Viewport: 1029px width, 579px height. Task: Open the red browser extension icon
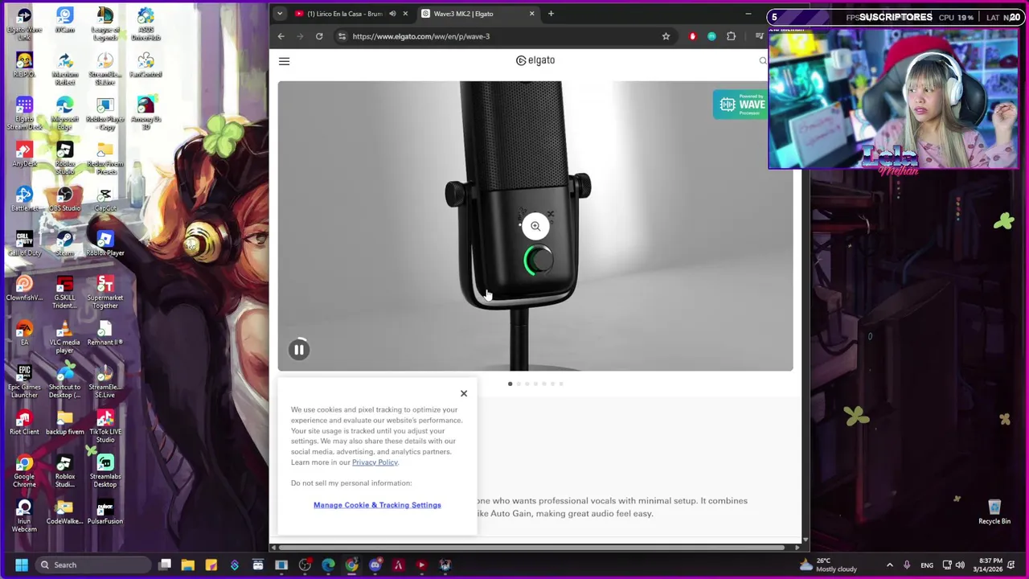[x=693, y=36]
